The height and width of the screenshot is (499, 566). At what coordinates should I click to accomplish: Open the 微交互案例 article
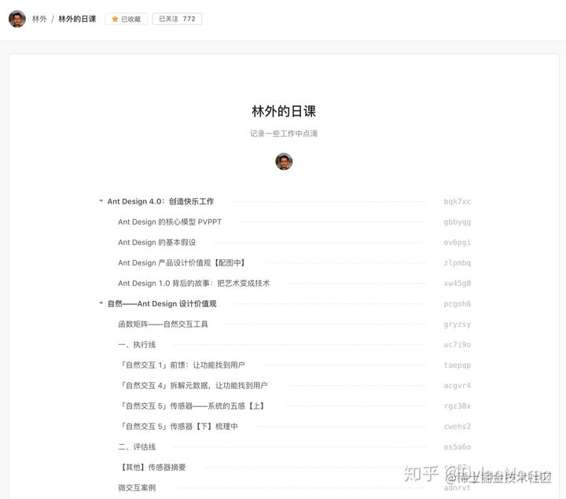(x=137, y=488)
